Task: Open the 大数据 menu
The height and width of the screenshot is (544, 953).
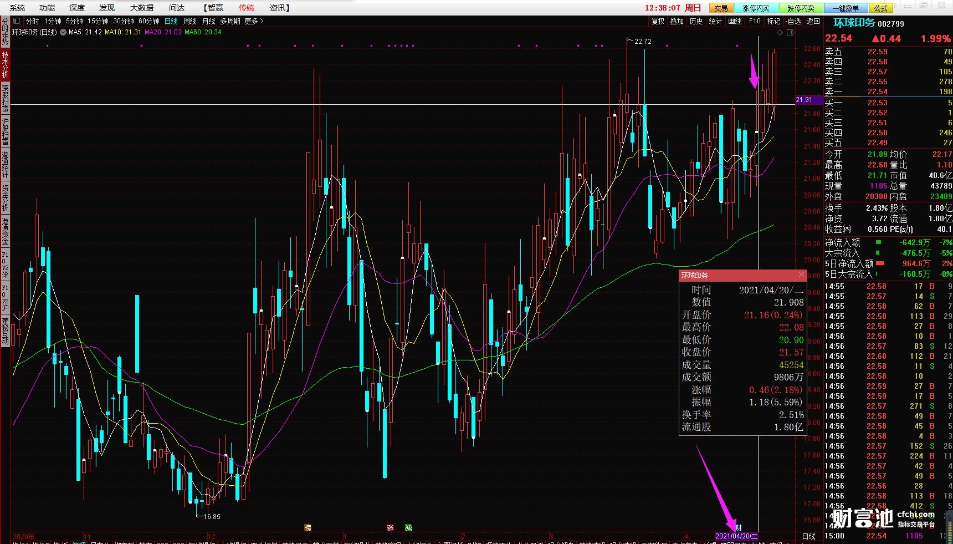Action: [x=141, y=8]
